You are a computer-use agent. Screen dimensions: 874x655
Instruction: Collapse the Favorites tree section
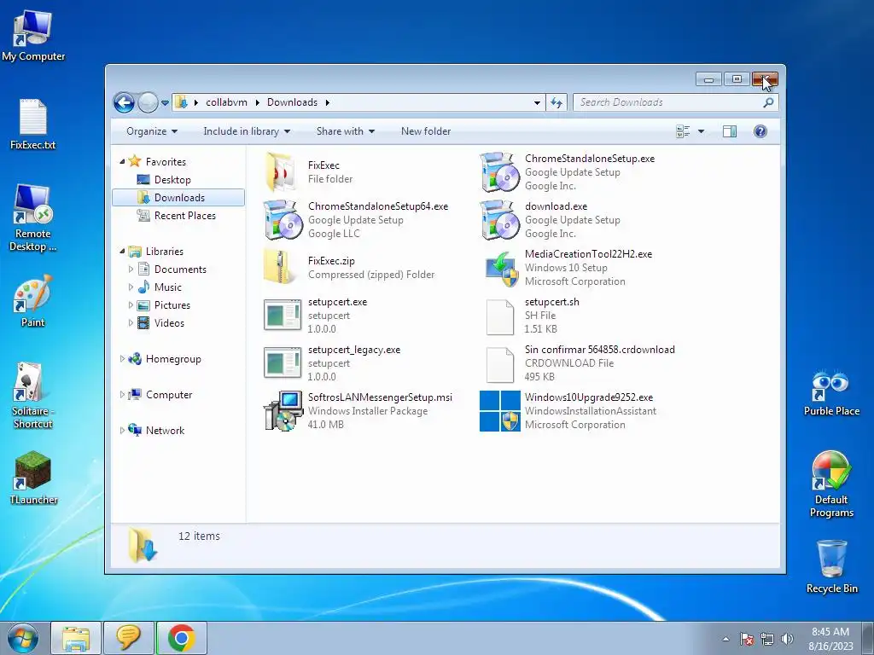click(x=123, y=161)
